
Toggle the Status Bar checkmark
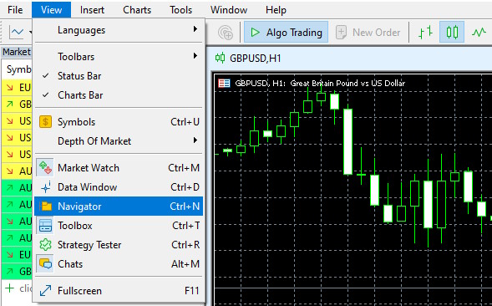coord(46,76)
